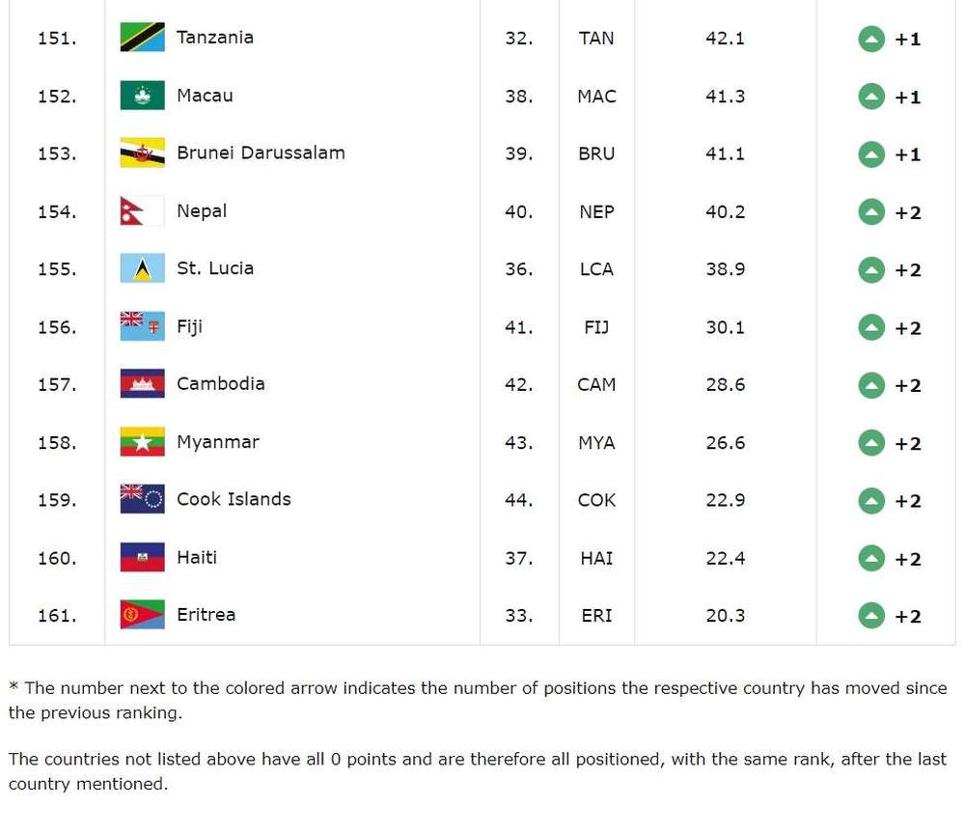This screenshot has height=834, width=965.
Task: Click the Myanmar country name text
Action: 218,442
